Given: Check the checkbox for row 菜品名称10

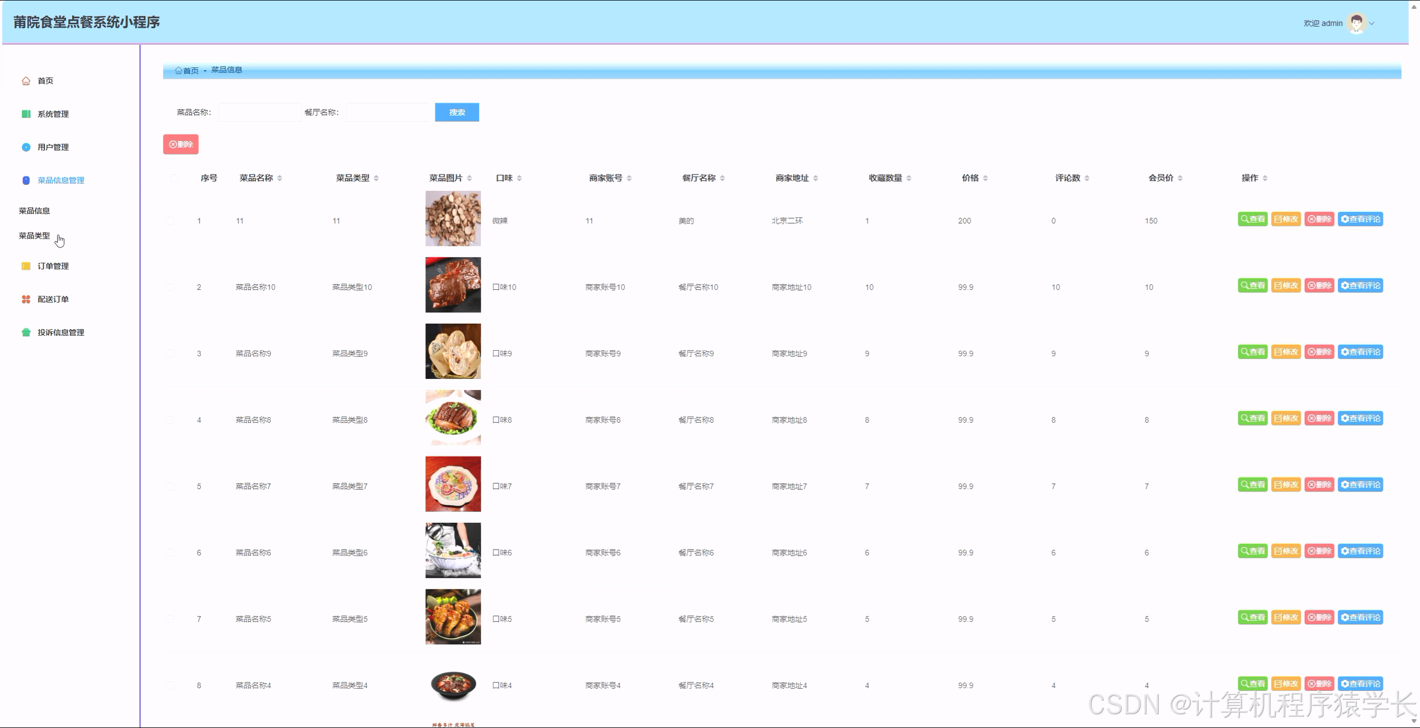Looking at the screenshot, I should click(170, 287).
